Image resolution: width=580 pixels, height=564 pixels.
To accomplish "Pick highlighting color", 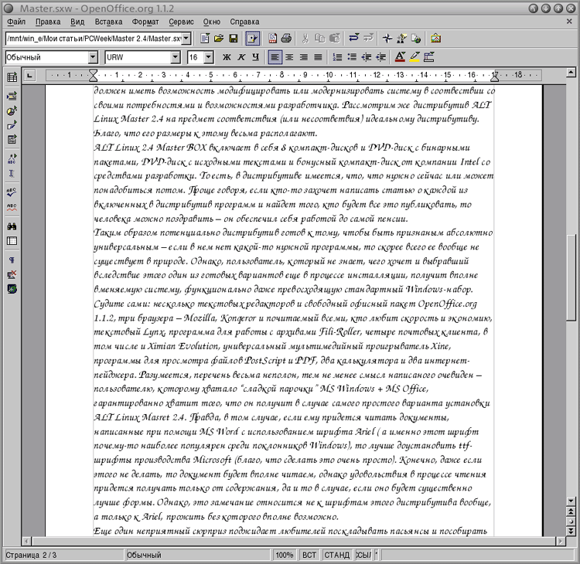I will point(415,57).
